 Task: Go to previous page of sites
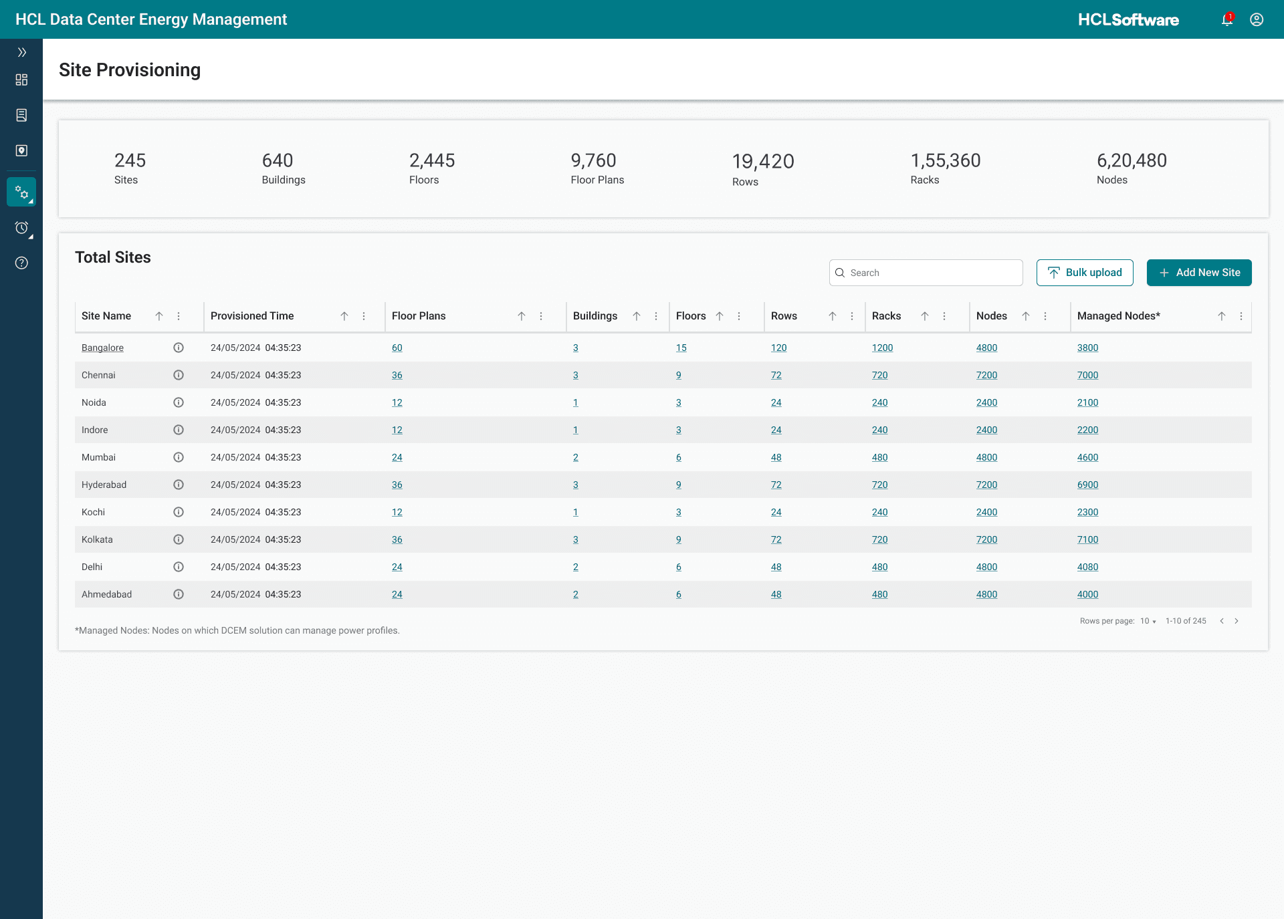[x=1222, y=621]
